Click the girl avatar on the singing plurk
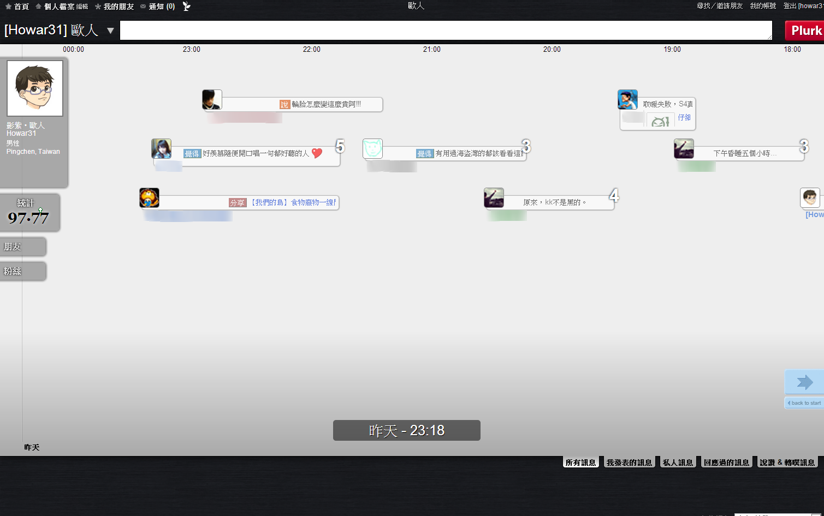The image size is (824, 516). click(161, 149)
